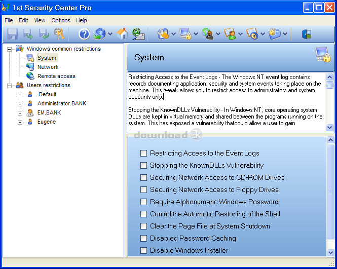
Task: Click the globe with hacker figure icon
Action: 208,34
